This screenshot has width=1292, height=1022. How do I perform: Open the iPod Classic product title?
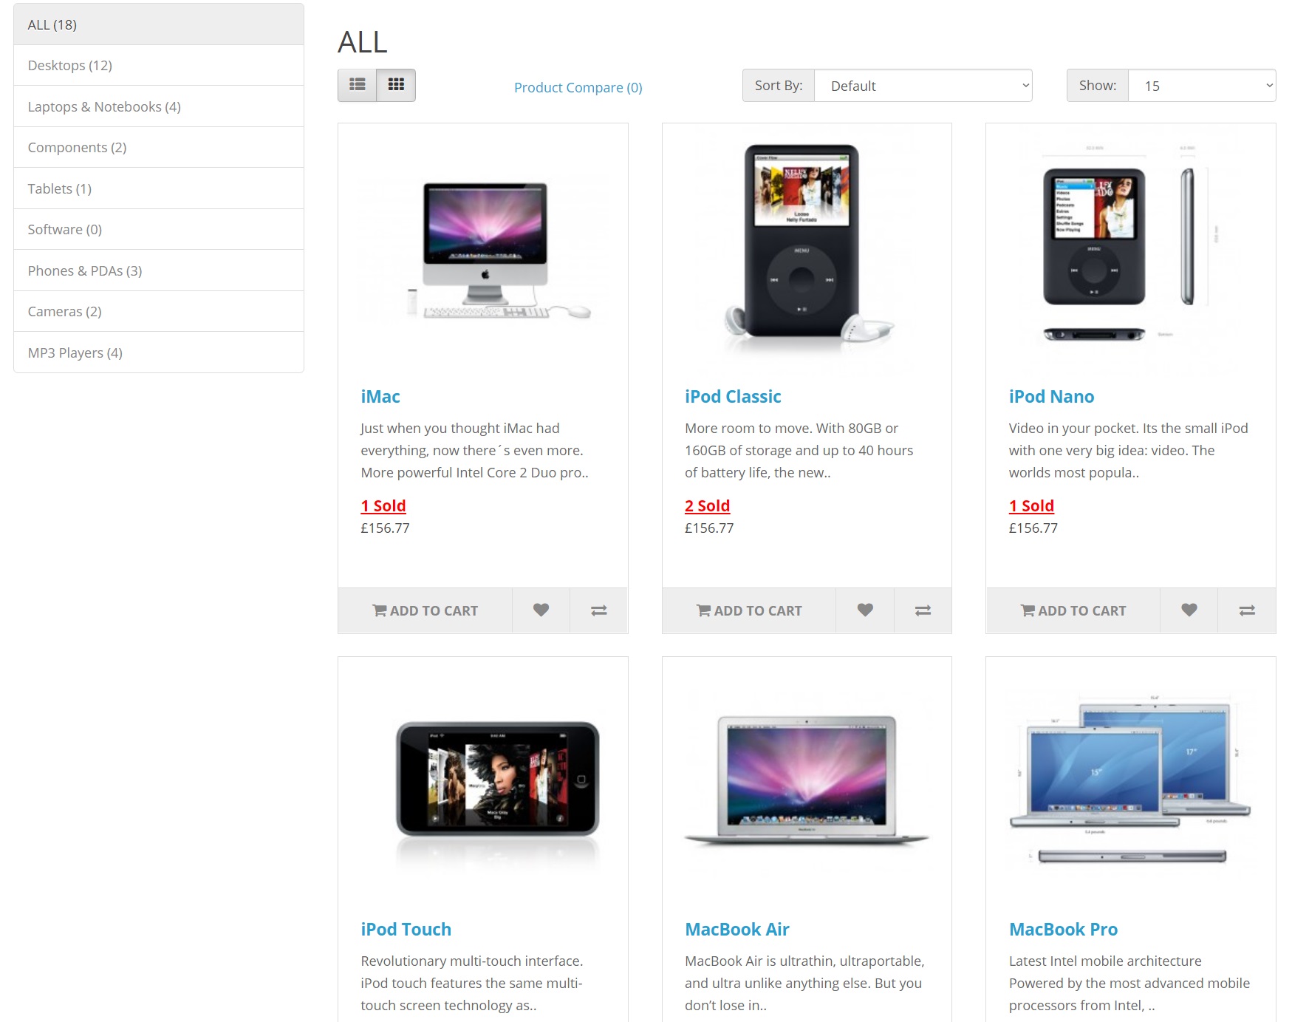733,397
